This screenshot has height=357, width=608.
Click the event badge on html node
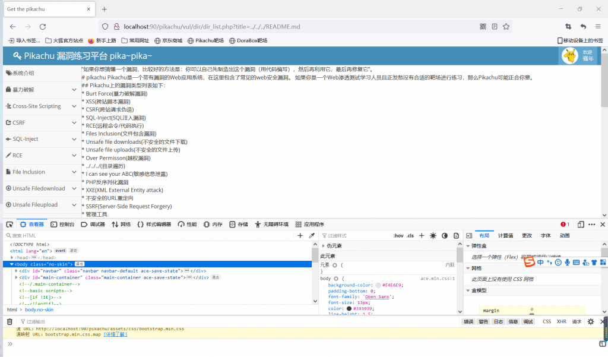[x=60, y=251]
